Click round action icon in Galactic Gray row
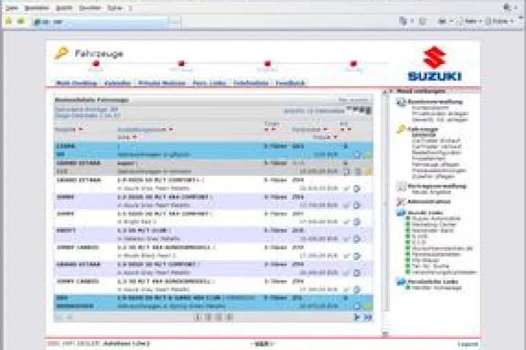The width and height of the screenshot is (526, 350). (x=357, y=239)
